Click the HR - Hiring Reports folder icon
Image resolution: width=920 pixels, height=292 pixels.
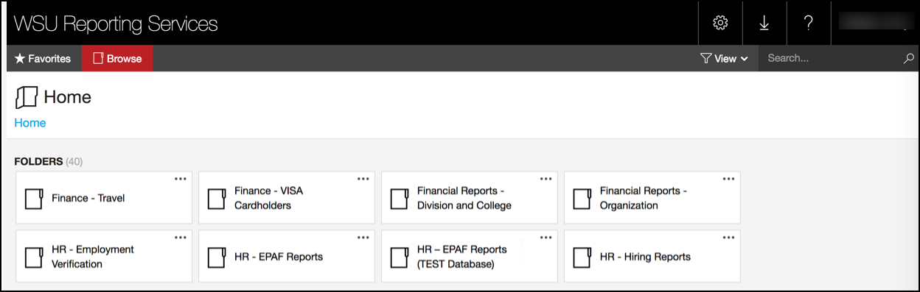[x=582, y=257]
